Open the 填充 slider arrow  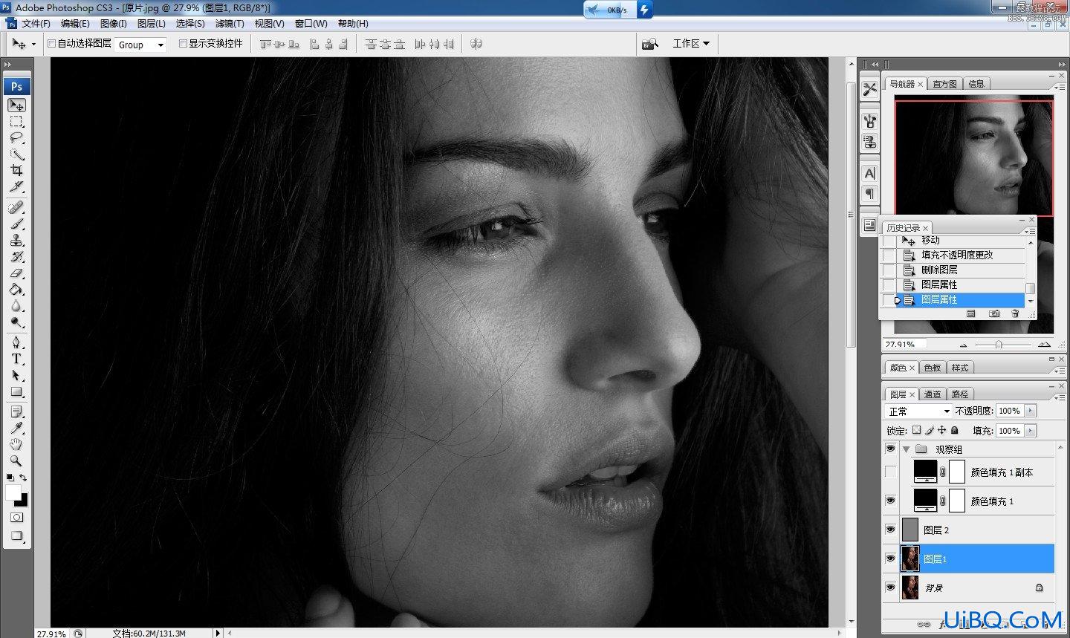tap(1030, 431)
